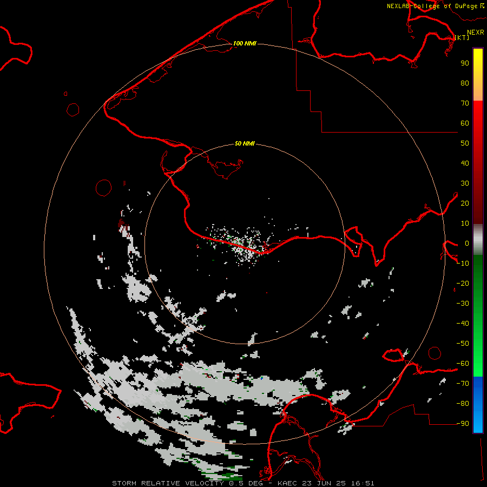Pick the red segment of velocity color bar
This screenshot has width=487, height=487.
pos(478,162)
